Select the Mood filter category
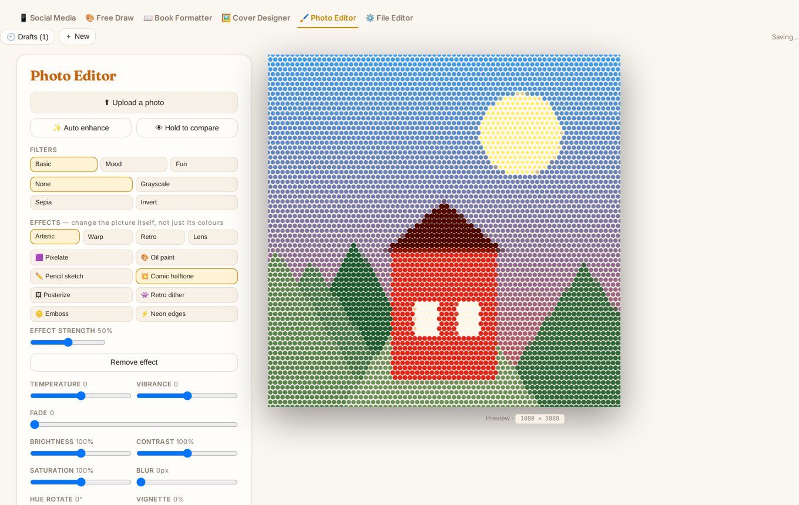 (134, 164)
